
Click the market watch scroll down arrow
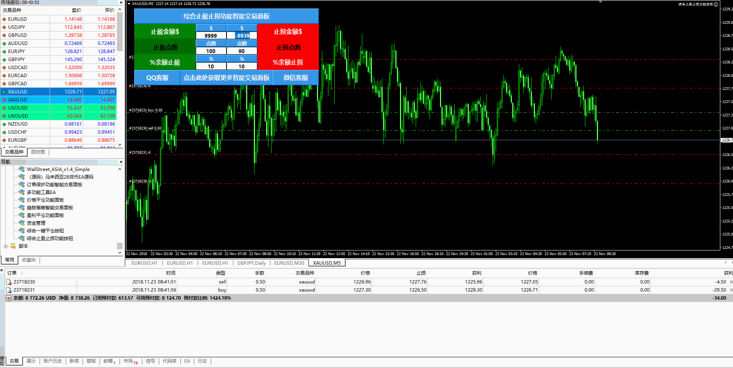(120, 145)
